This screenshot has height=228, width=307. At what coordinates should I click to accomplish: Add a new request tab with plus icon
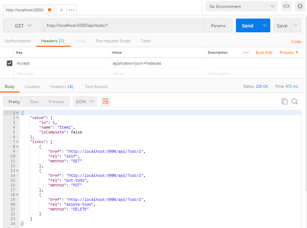[x=61, y=10]
